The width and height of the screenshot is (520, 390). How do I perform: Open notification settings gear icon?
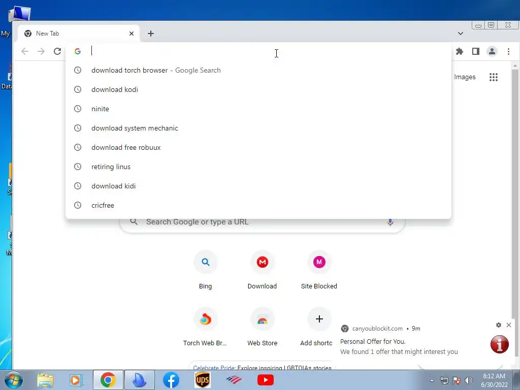click(x=499, y=325)
